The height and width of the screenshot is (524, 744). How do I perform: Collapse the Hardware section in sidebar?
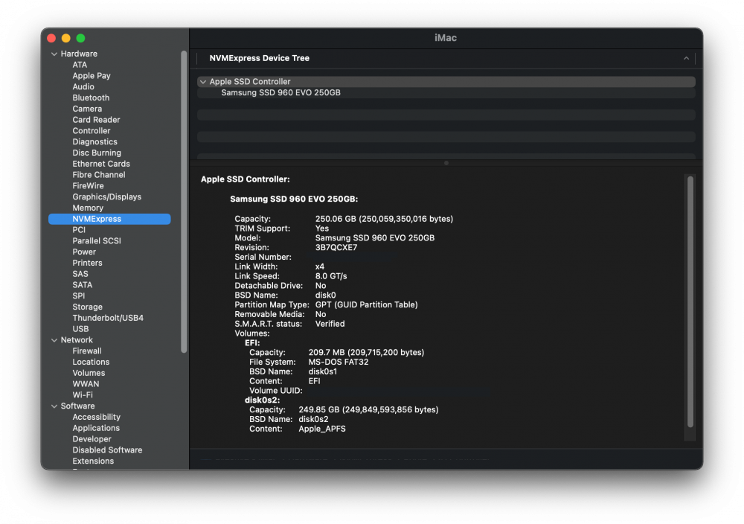(x=54, y=54)
